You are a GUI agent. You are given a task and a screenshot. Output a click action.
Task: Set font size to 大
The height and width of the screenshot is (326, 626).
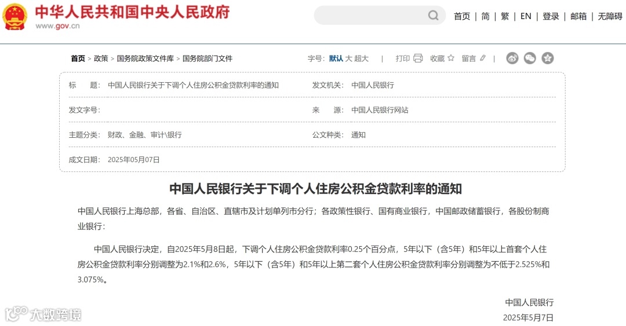(348, 58)
